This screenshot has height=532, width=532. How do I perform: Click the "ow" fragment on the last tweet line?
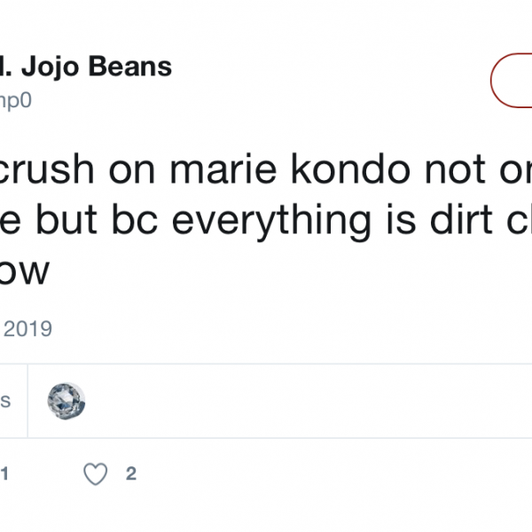(24, 273)
